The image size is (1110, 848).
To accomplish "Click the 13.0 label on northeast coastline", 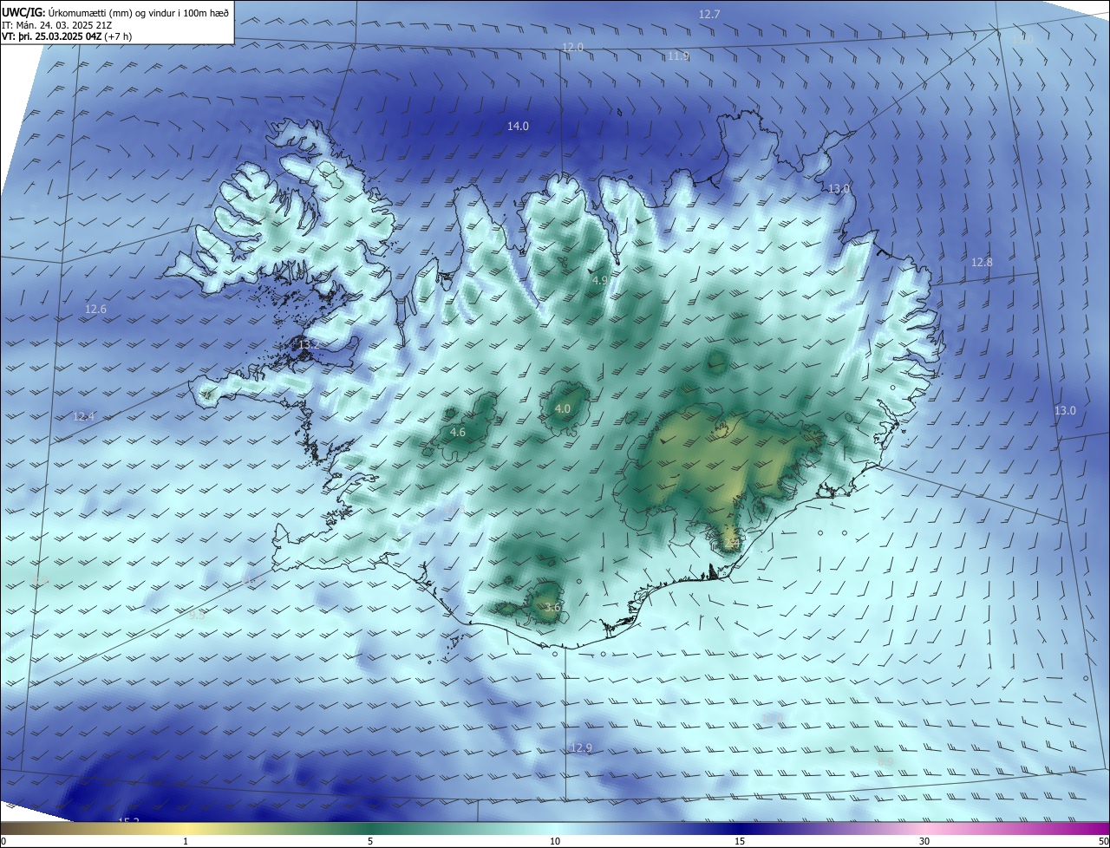I will click(839, 189).
